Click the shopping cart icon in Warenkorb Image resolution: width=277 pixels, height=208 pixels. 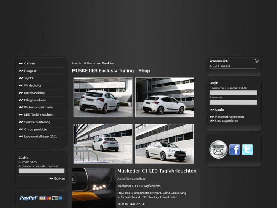(x=256, y=61)
